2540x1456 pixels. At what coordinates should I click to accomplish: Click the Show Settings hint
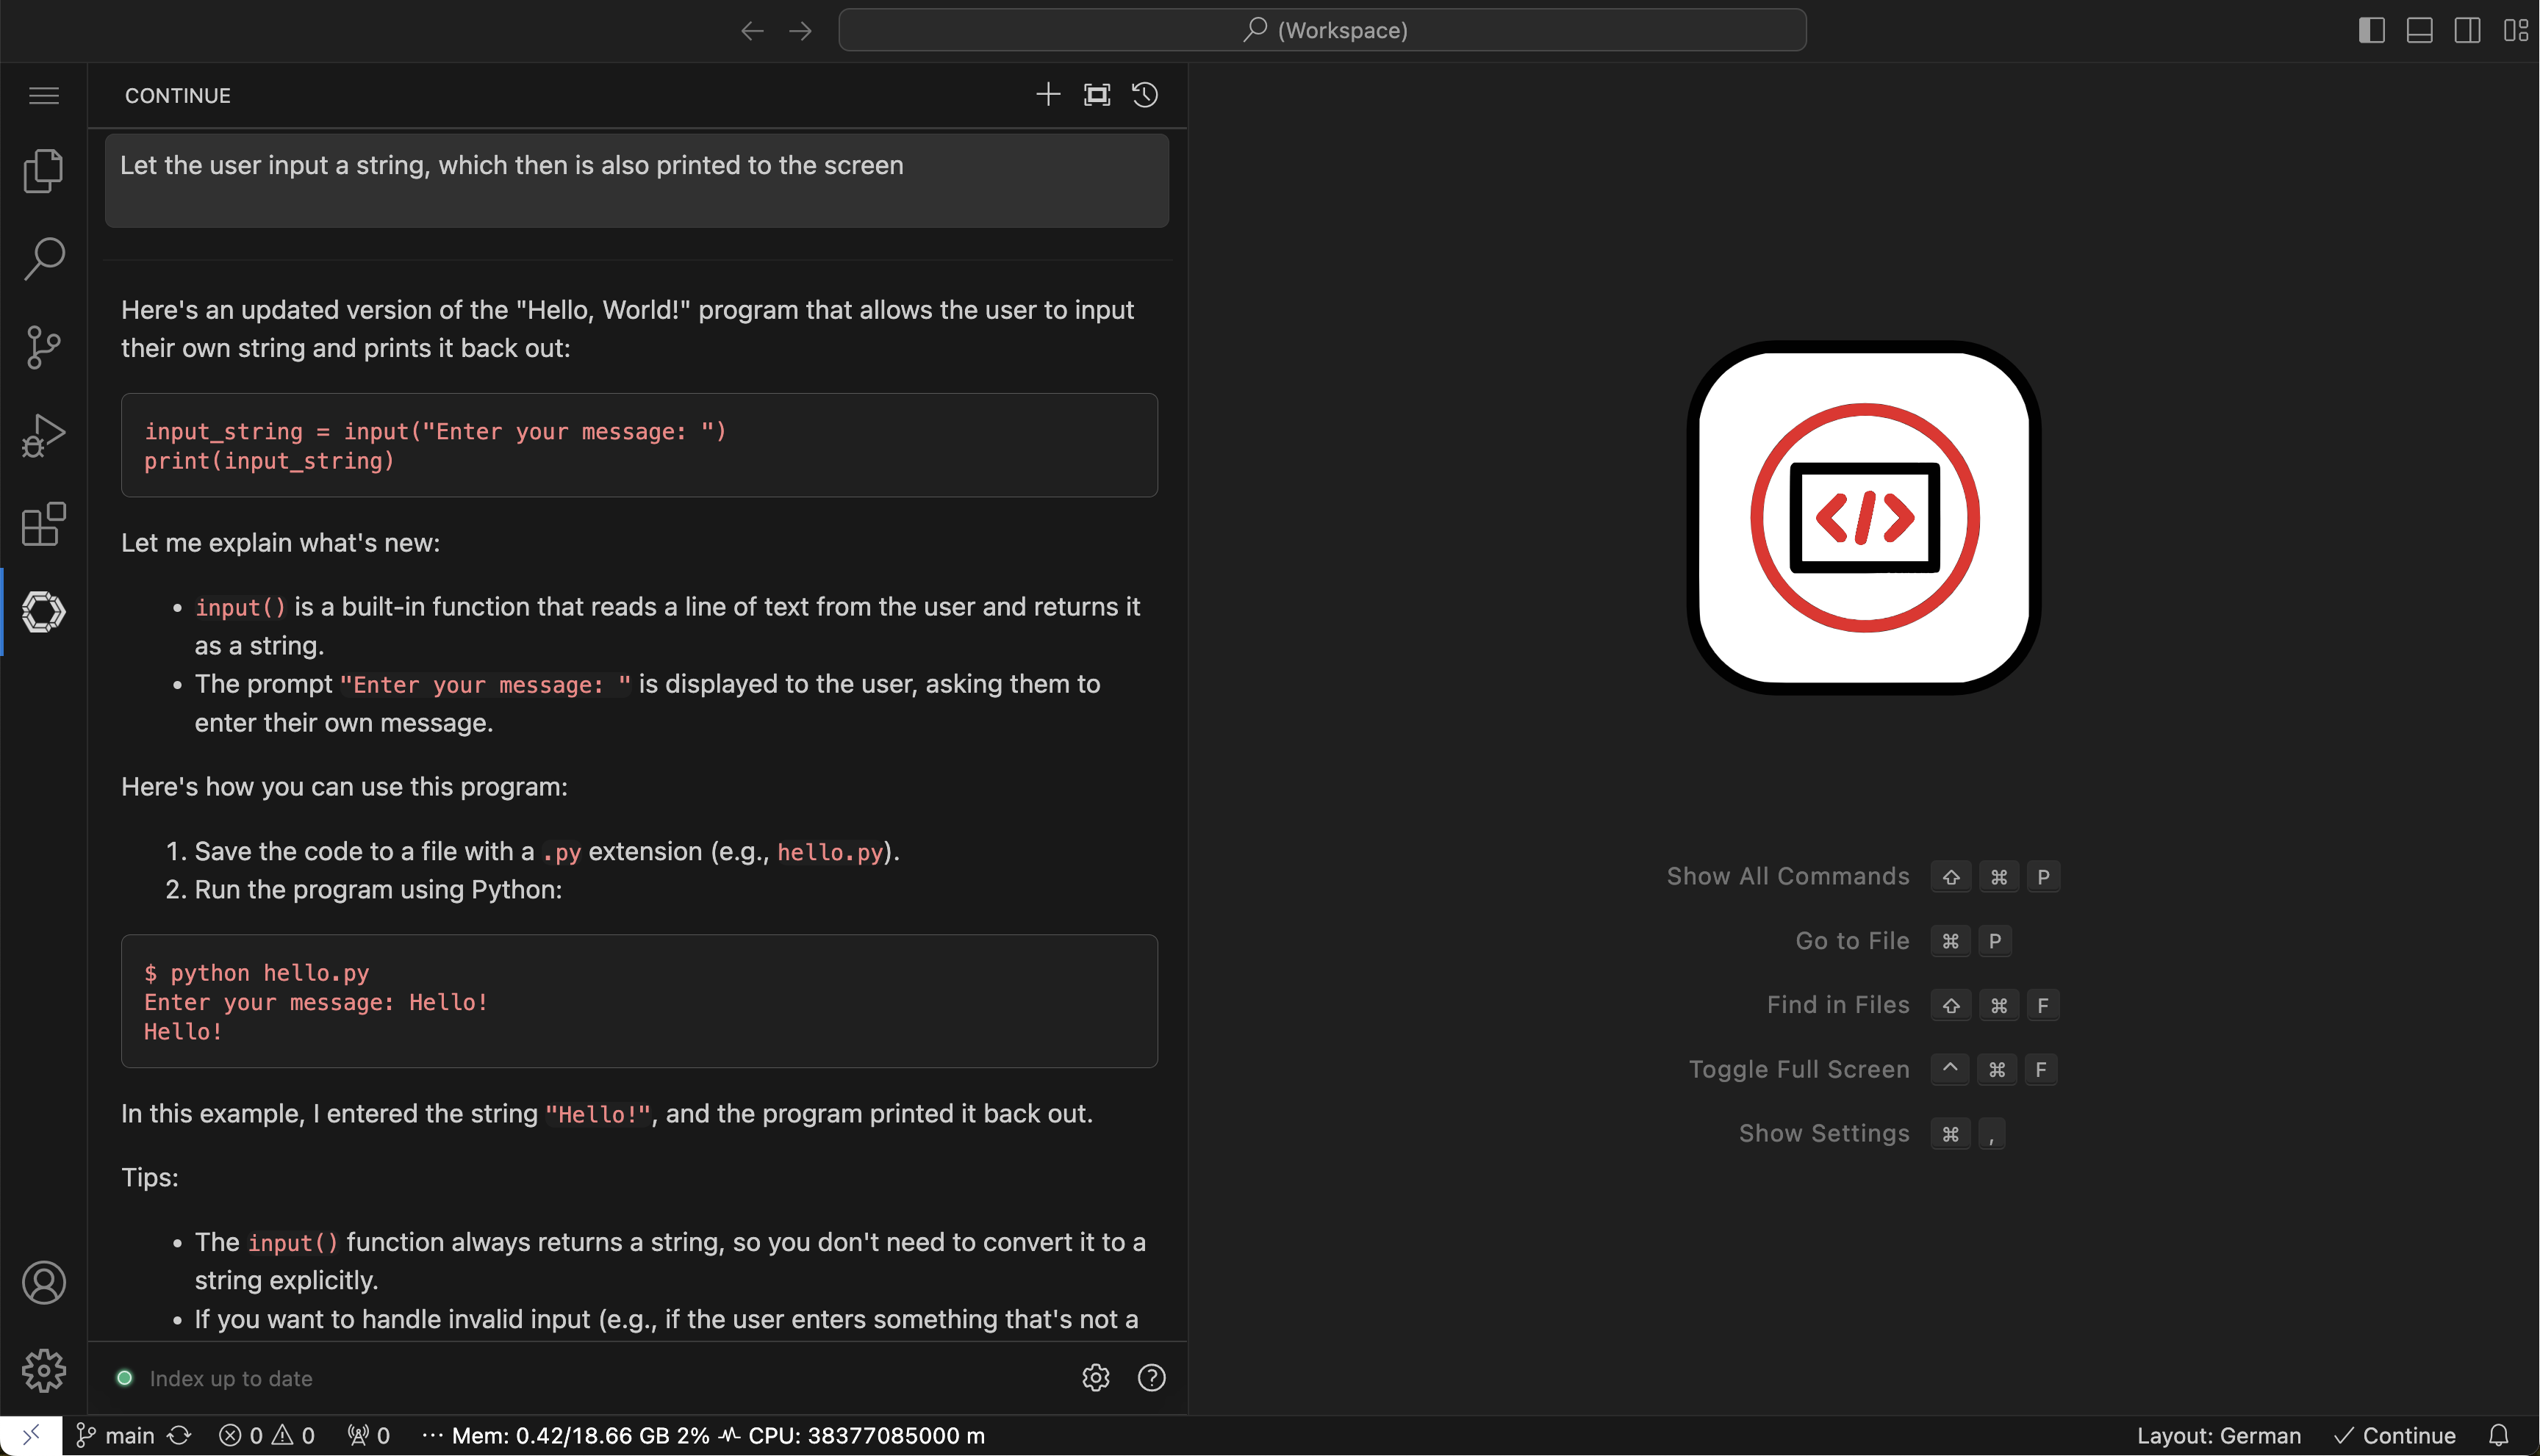pyautogui.click(x=1823, y=1133)
